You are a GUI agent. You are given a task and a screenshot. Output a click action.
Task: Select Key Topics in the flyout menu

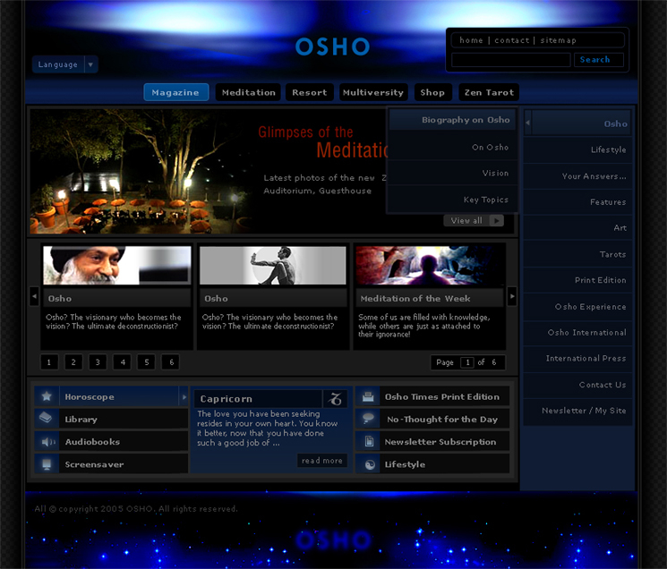click(452, 200)
